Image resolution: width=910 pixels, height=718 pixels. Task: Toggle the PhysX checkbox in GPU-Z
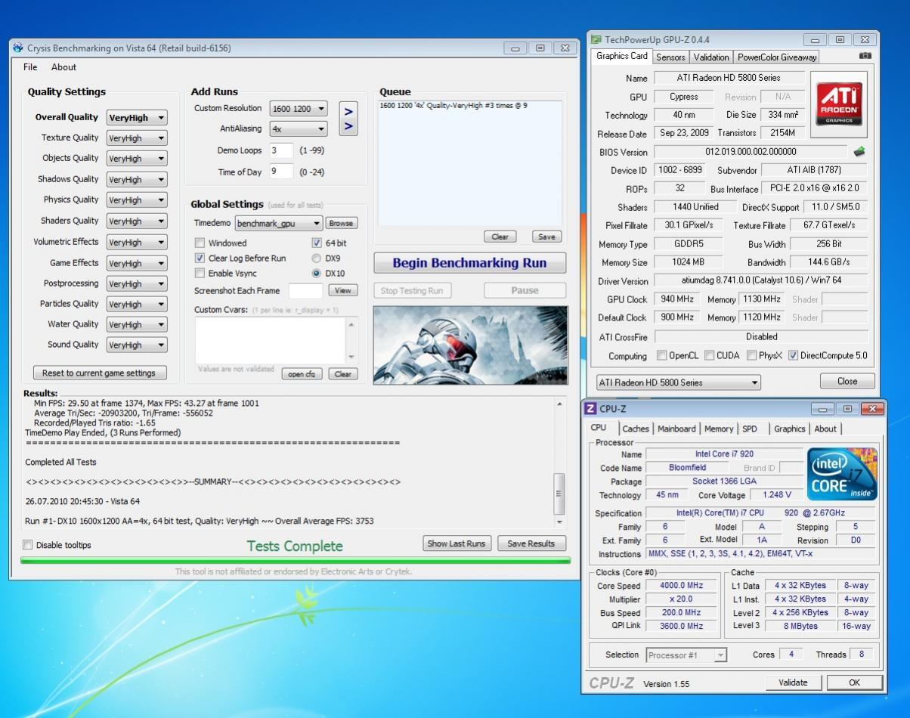(x=752, y=355)
